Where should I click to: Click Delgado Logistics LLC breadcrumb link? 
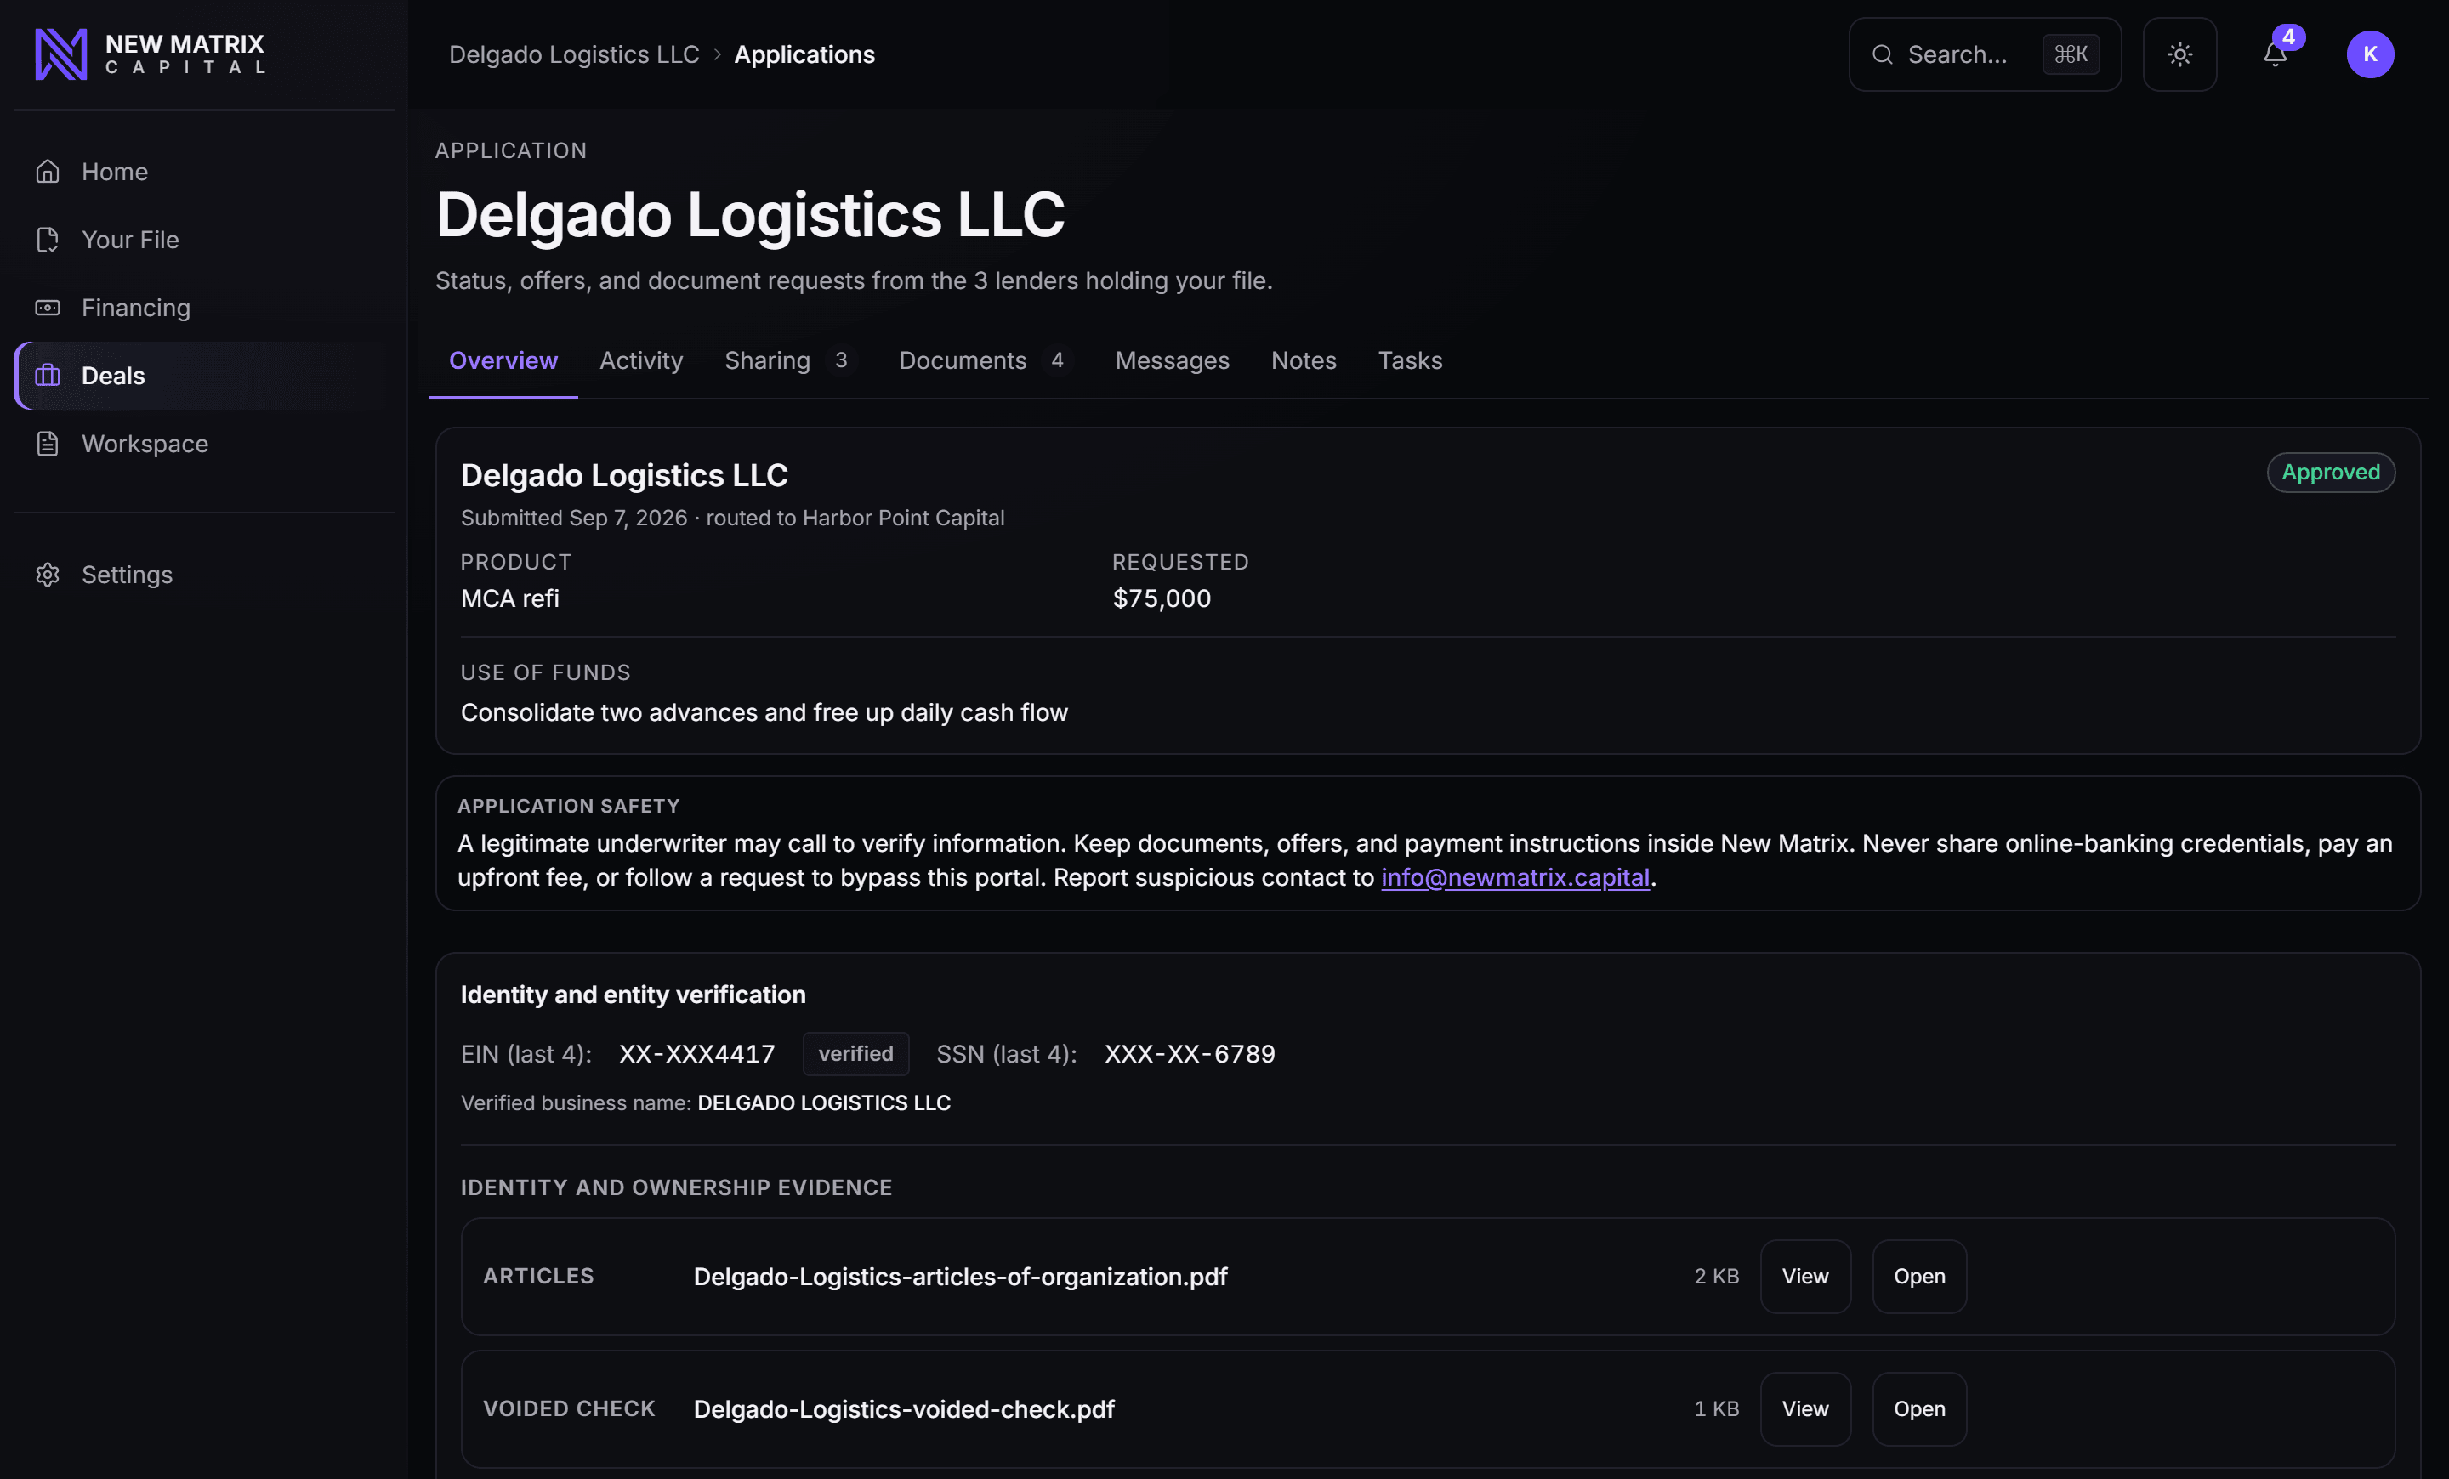(x=573, y=54)
